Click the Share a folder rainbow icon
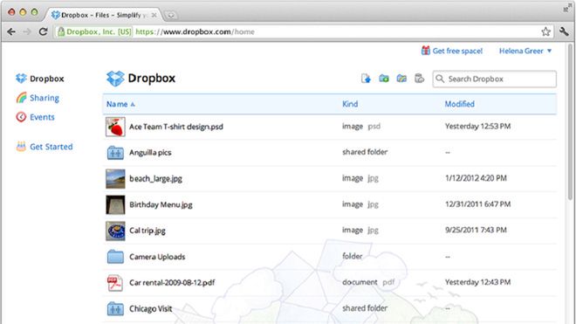The height and width of the screenshot is (324, 576). pos(401,79)
